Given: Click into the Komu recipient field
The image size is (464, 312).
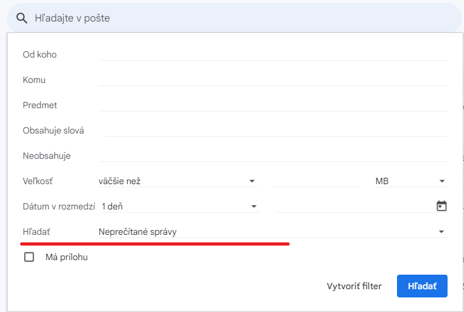Looking at the screenshot, I should (273, 80).
